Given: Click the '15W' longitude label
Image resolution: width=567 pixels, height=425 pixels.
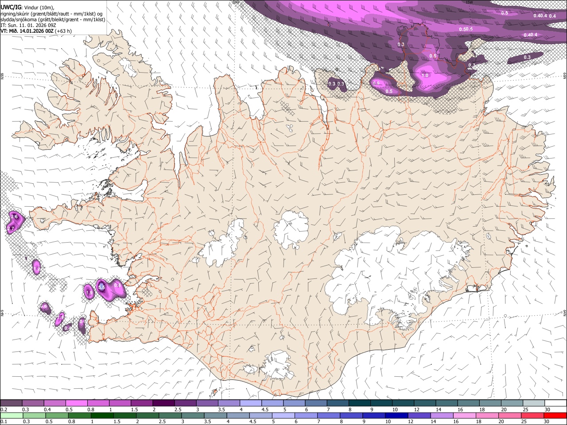Looking at the screenshot, I should tap(470, 2).
